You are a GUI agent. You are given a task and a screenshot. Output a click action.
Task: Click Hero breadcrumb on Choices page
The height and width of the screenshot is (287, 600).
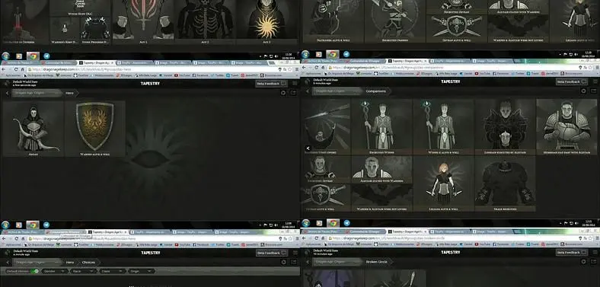[70, 262]
